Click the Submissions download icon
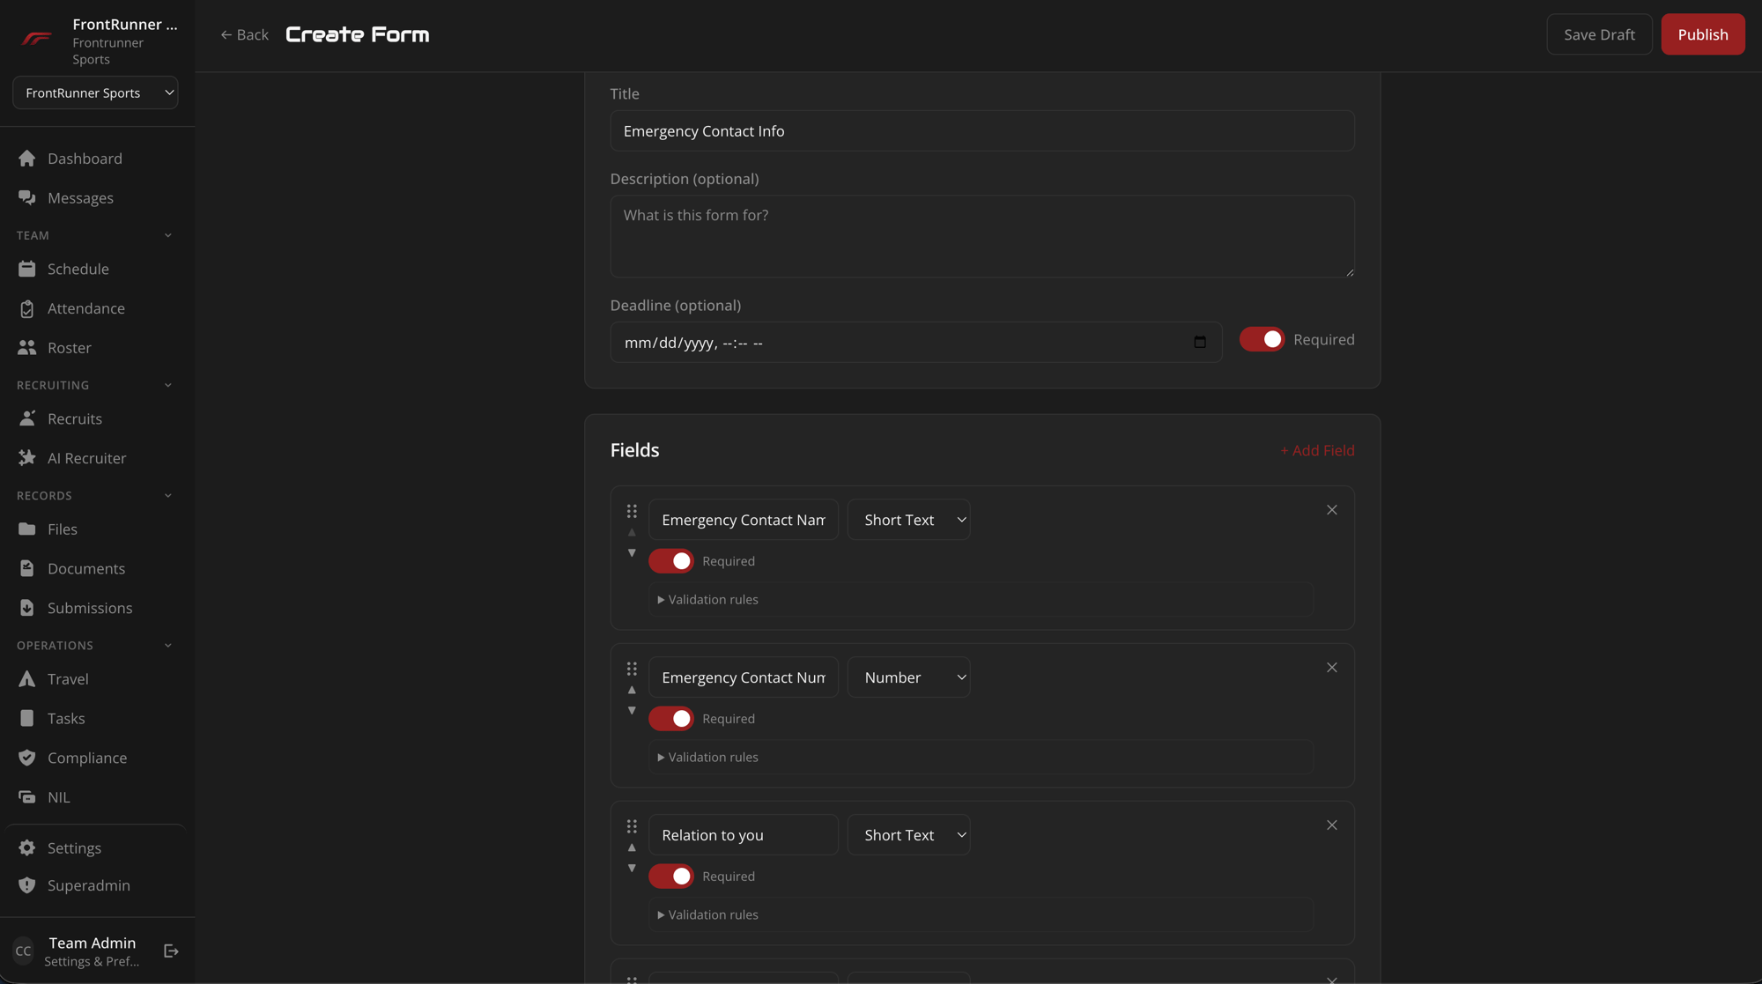1762x984 pixels. pyautogui.click(x=27, y=608)
